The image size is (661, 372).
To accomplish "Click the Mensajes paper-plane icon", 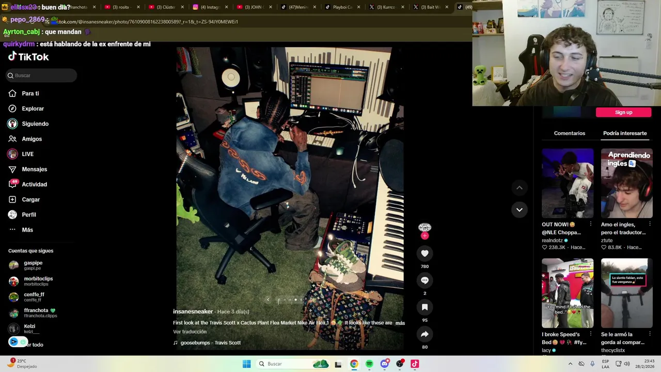I will click(12, 169).
